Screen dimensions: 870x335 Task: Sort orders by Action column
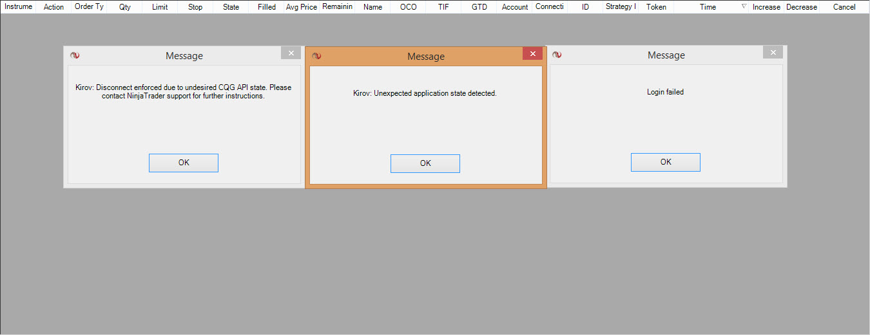[x=53, y=7]
